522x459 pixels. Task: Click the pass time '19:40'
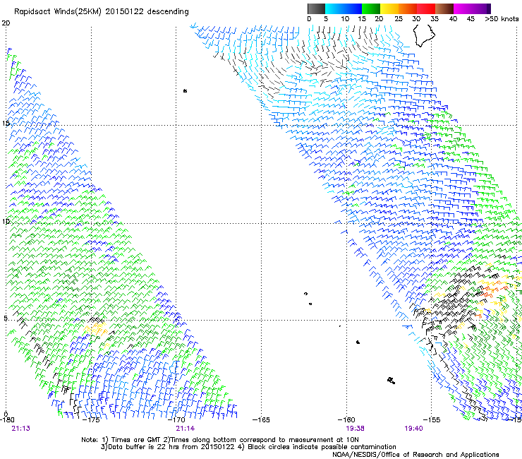tap(413, 429)
